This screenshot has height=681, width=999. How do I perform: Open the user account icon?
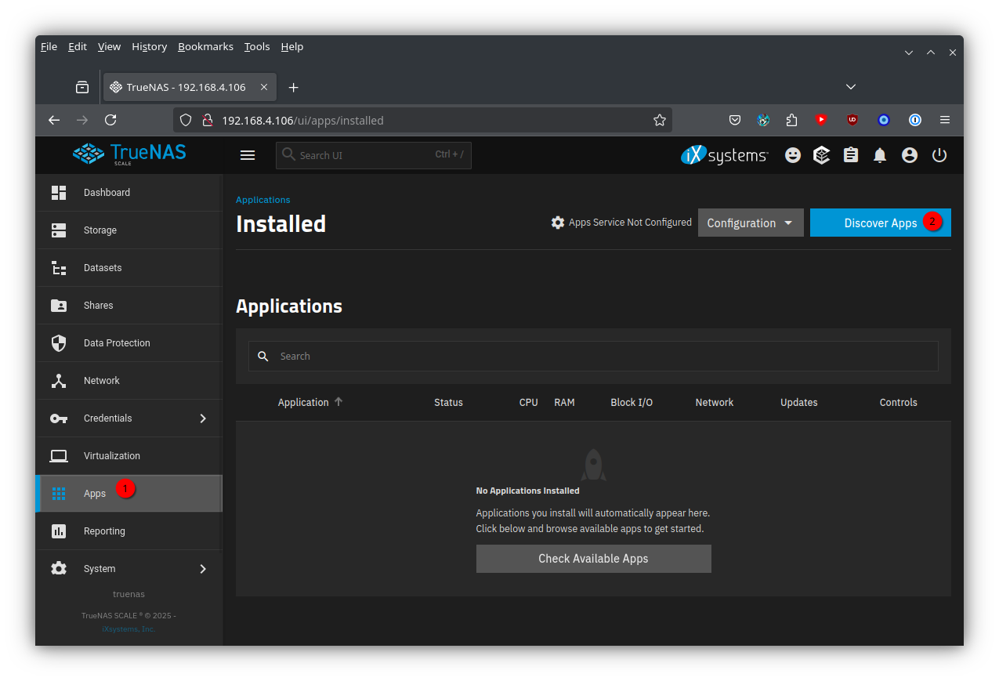click(910, 155)
